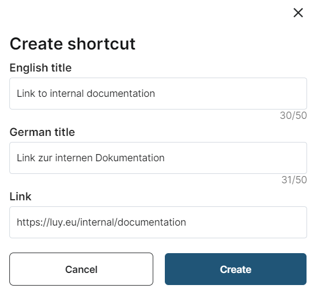The width and height of the screenshot is (317, 290).
Task: Click the German title label
Action: tap(42, 132)
